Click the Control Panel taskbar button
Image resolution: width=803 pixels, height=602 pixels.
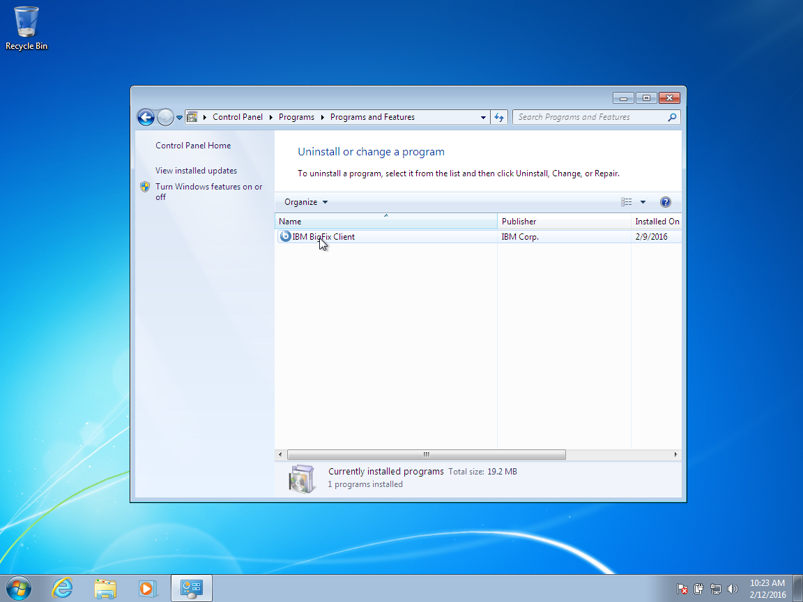[x=192, y=588]
